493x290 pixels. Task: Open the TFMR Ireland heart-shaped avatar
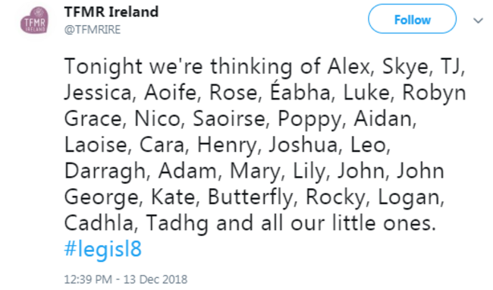point(35,20)
